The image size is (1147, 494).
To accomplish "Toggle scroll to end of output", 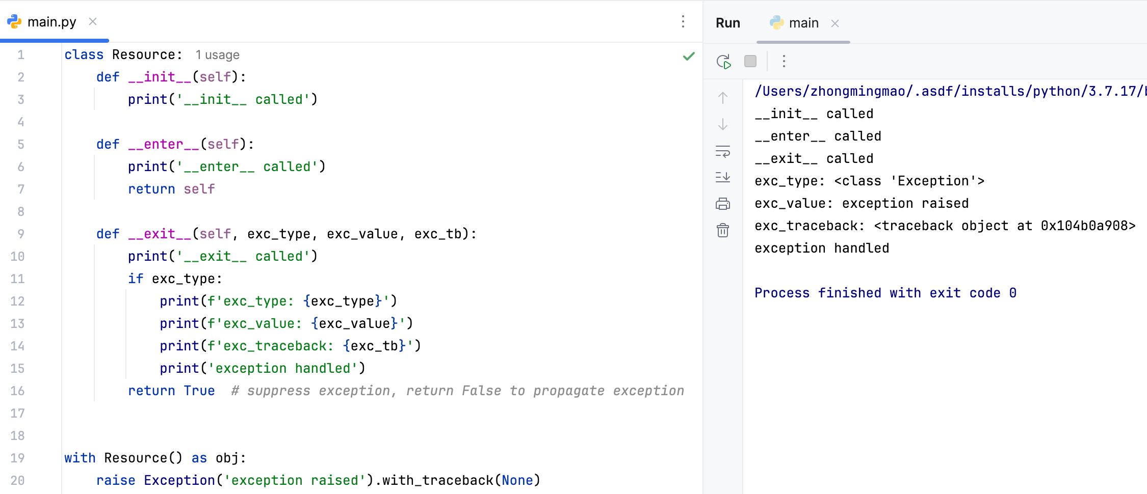I will click(722, 177).
